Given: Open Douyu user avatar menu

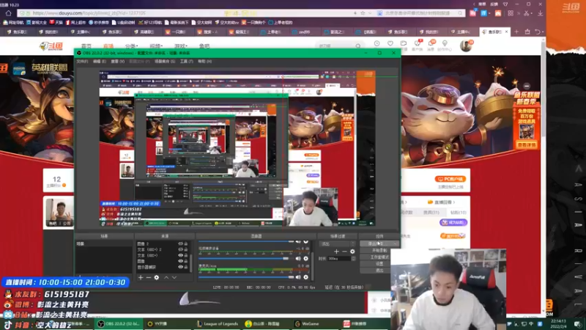Looking at the screenshot, I should click(x=466, y=45).
